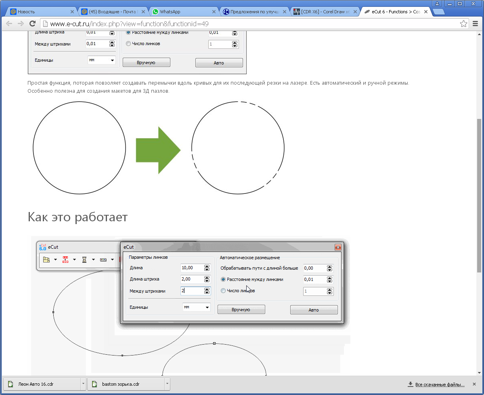
Task: Open the Chrome user profile button
Action: tap(437, 4)
